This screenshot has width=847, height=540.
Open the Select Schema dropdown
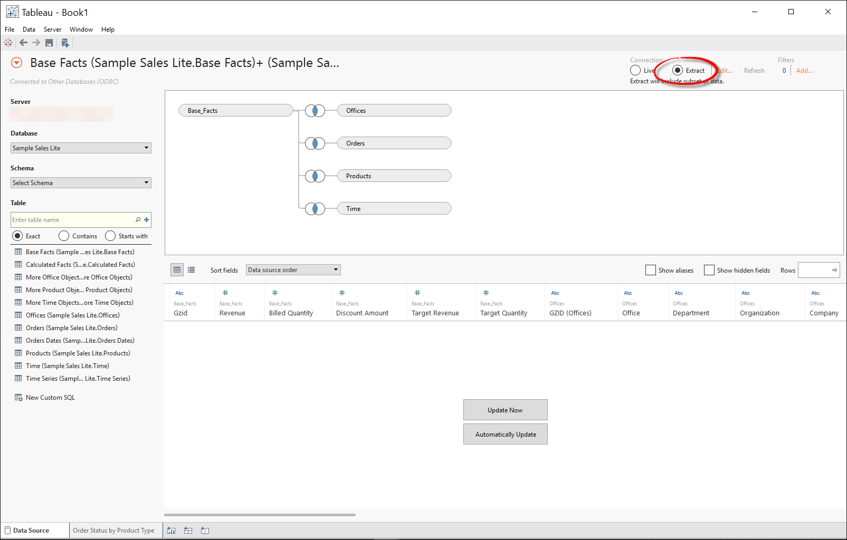pos(81,183)
